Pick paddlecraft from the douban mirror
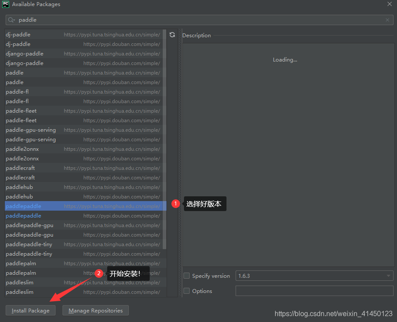Viewport: 397px width, 322px height. point(84,178)
